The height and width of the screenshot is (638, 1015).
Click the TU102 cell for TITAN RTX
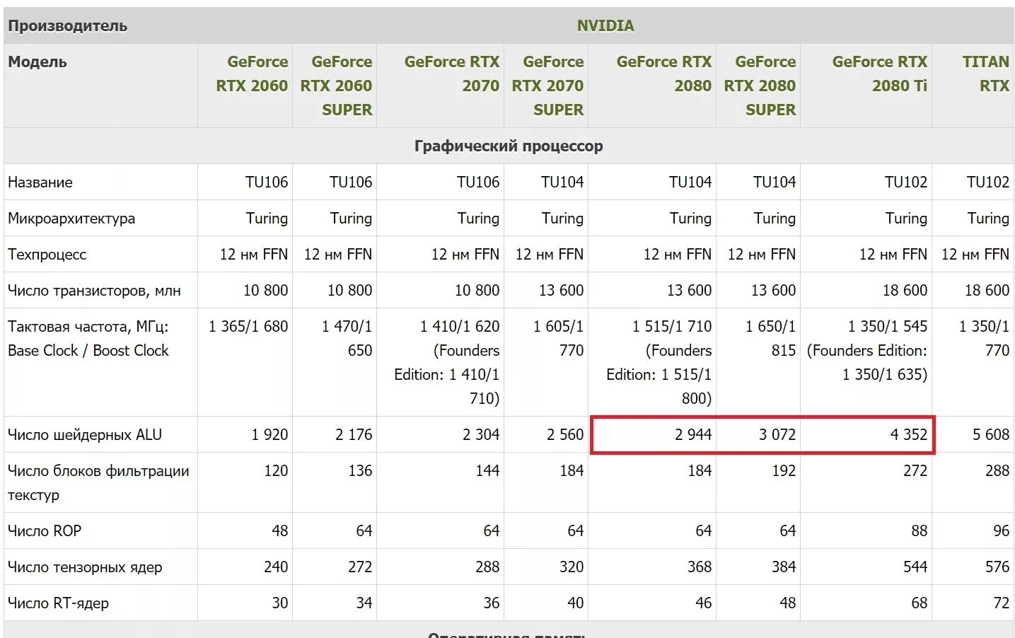coord(987,182)
